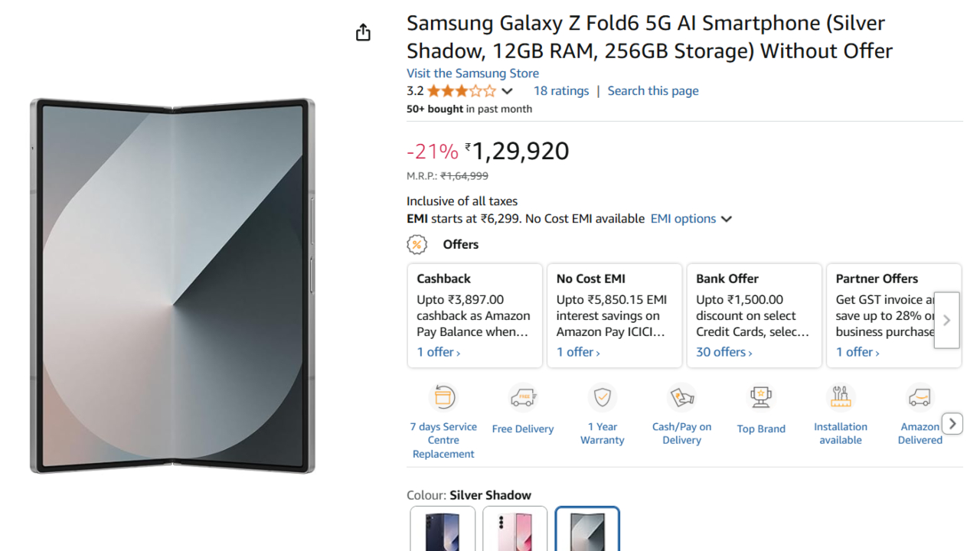Expand the star rating breakdown chevron
This screenshot has height=551, width=980.
tap(507, 91)
